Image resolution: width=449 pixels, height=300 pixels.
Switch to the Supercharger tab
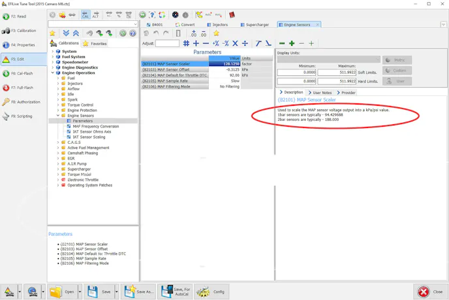255,25
